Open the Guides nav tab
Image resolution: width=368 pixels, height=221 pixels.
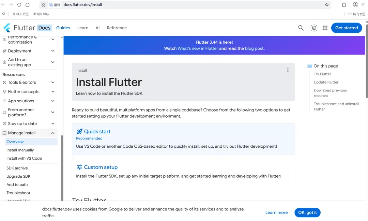click(63, 28)
